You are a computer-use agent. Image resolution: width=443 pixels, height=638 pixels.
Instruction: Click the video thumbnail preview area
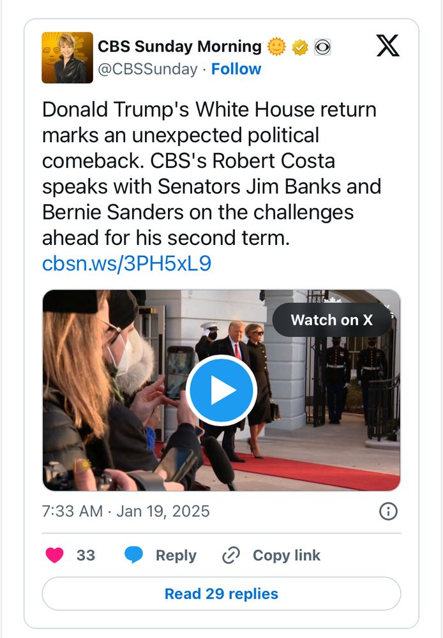(221, 389)
